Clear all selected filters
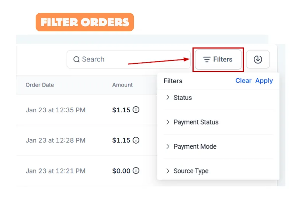295x221 pixels. click(243, 81)
